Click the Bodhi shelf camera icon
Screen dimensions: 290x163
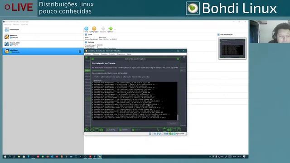tap(101, 130)
